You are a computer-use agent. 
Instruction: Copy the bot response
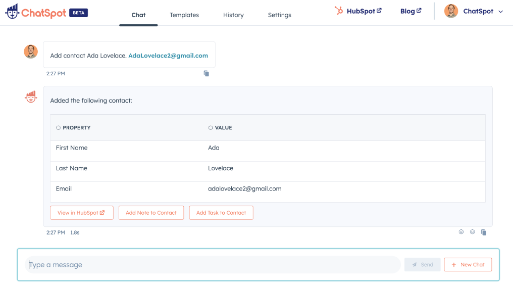coord(484,232)
